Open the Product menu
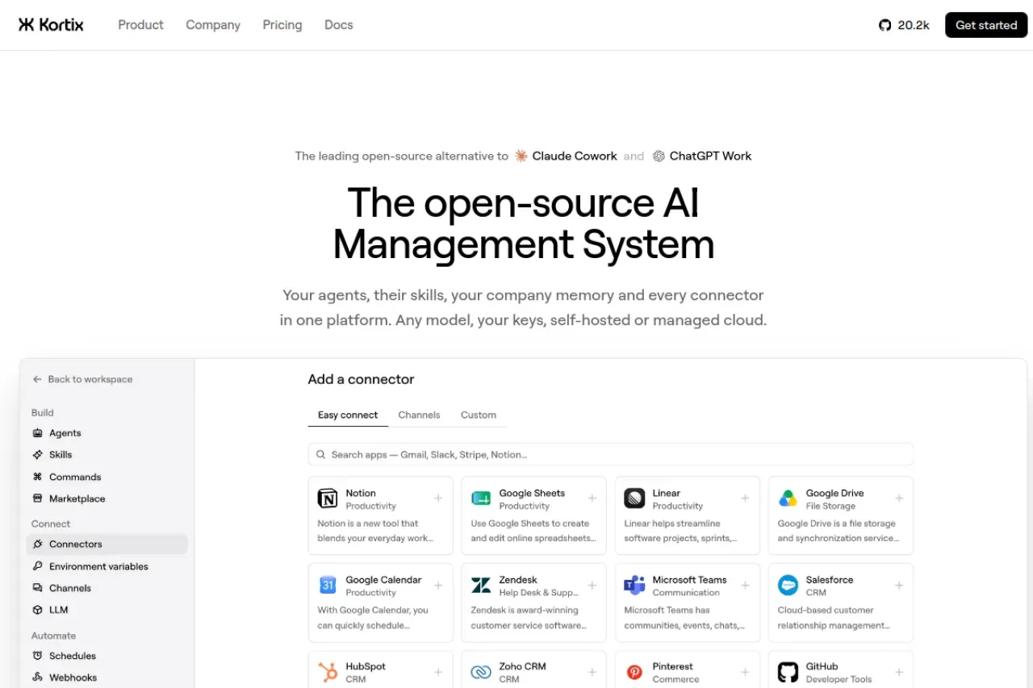 pyautogui.click(x=140, y=25)
